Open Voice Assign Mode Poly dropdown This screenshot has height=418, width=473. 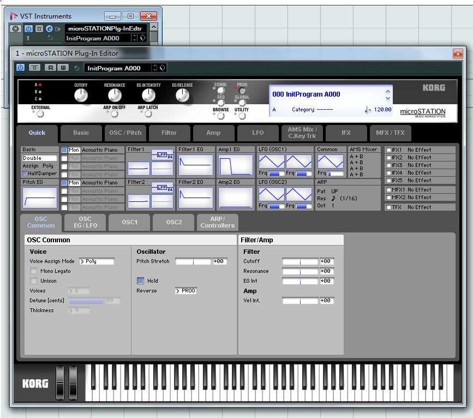97,261
